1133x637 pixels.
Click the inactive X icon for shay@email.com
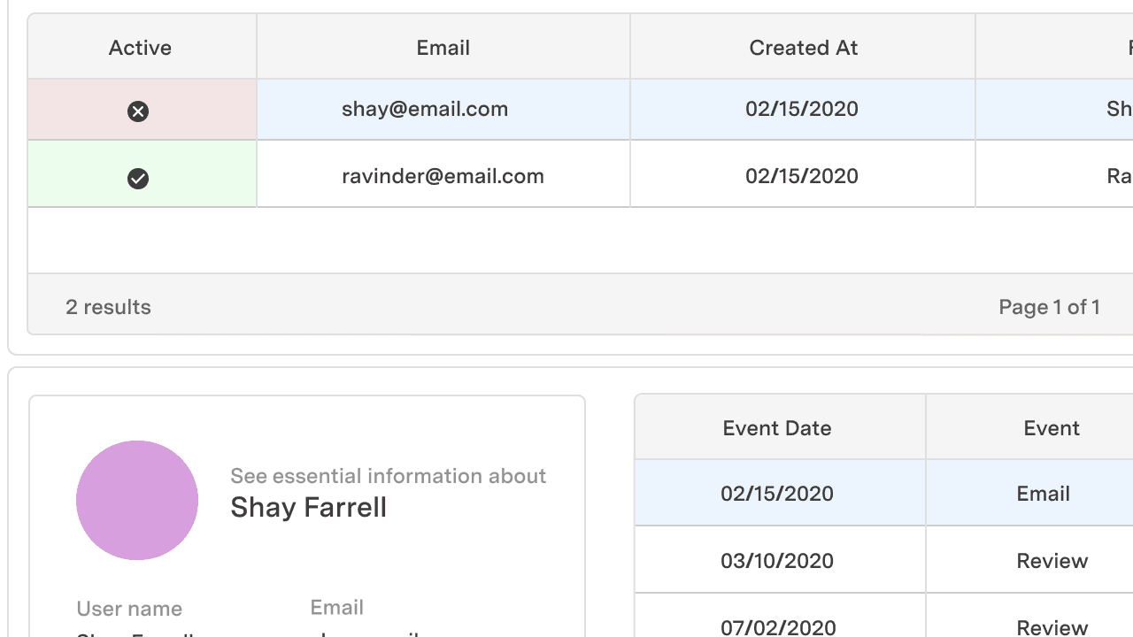(x=138, y=111)
